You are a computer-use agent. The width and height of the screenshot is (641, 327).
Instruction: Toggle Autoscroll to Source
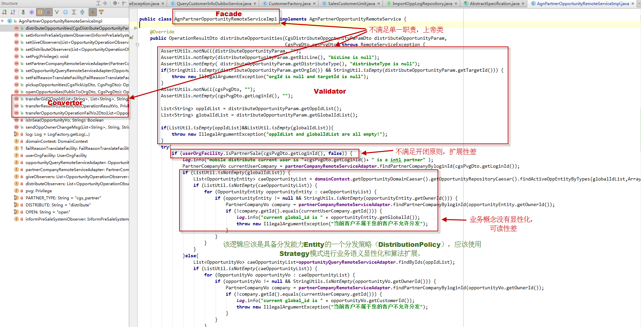click(92, 12)
